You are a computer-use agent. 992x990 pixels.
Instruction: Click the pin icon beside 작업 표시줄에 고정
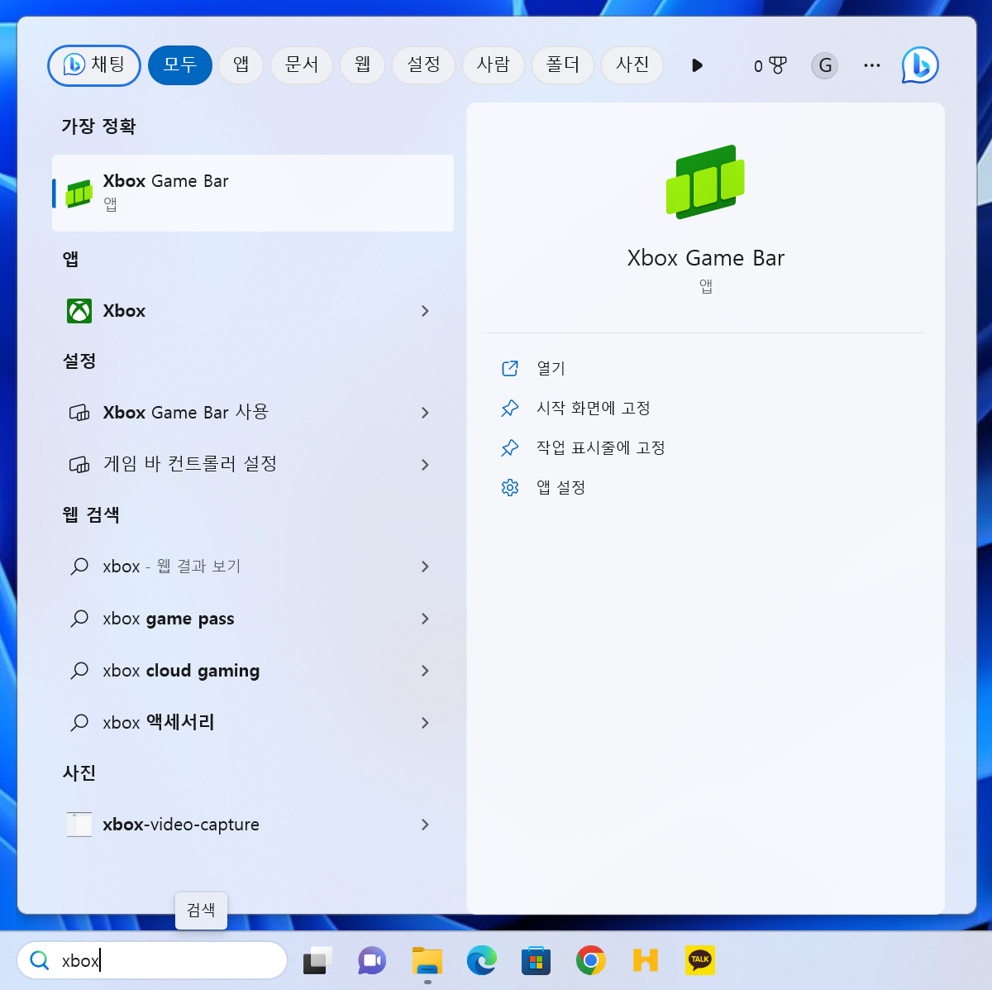click(x=510, y=447)
